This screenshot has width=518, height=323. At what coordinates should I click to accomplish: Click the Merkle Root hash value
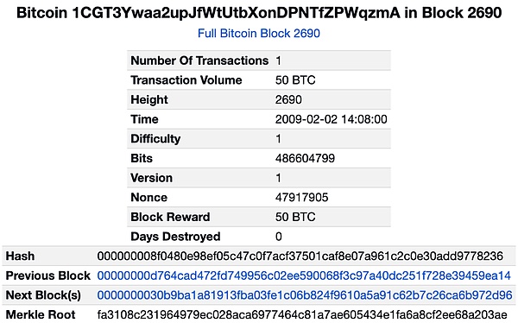(302, 314)
